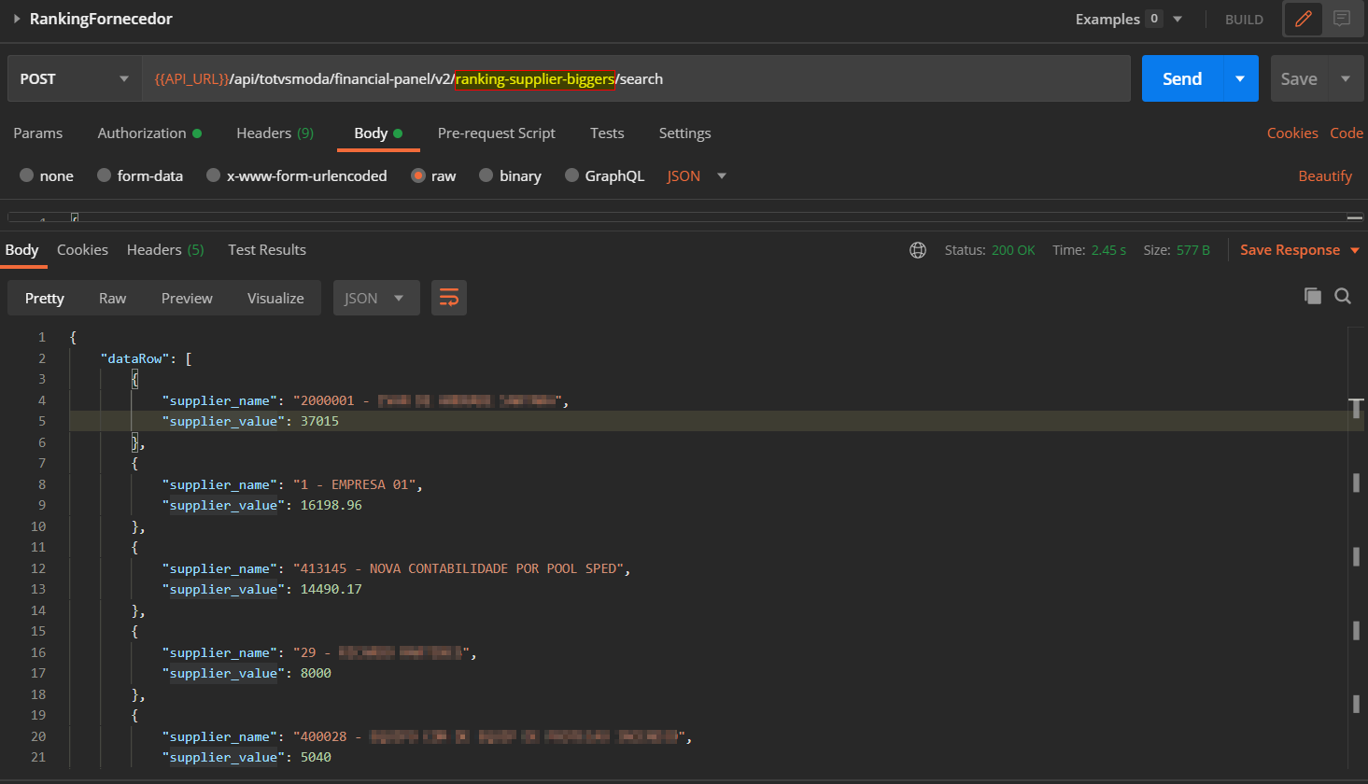This screenshot has width=1368, height=784.
Task: Click the wrap lines icon in response toolbar
Action: [x=449, y=299]
